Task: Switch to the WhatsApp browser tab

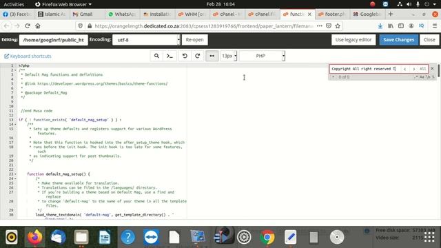Action: (x=122, y=14)
